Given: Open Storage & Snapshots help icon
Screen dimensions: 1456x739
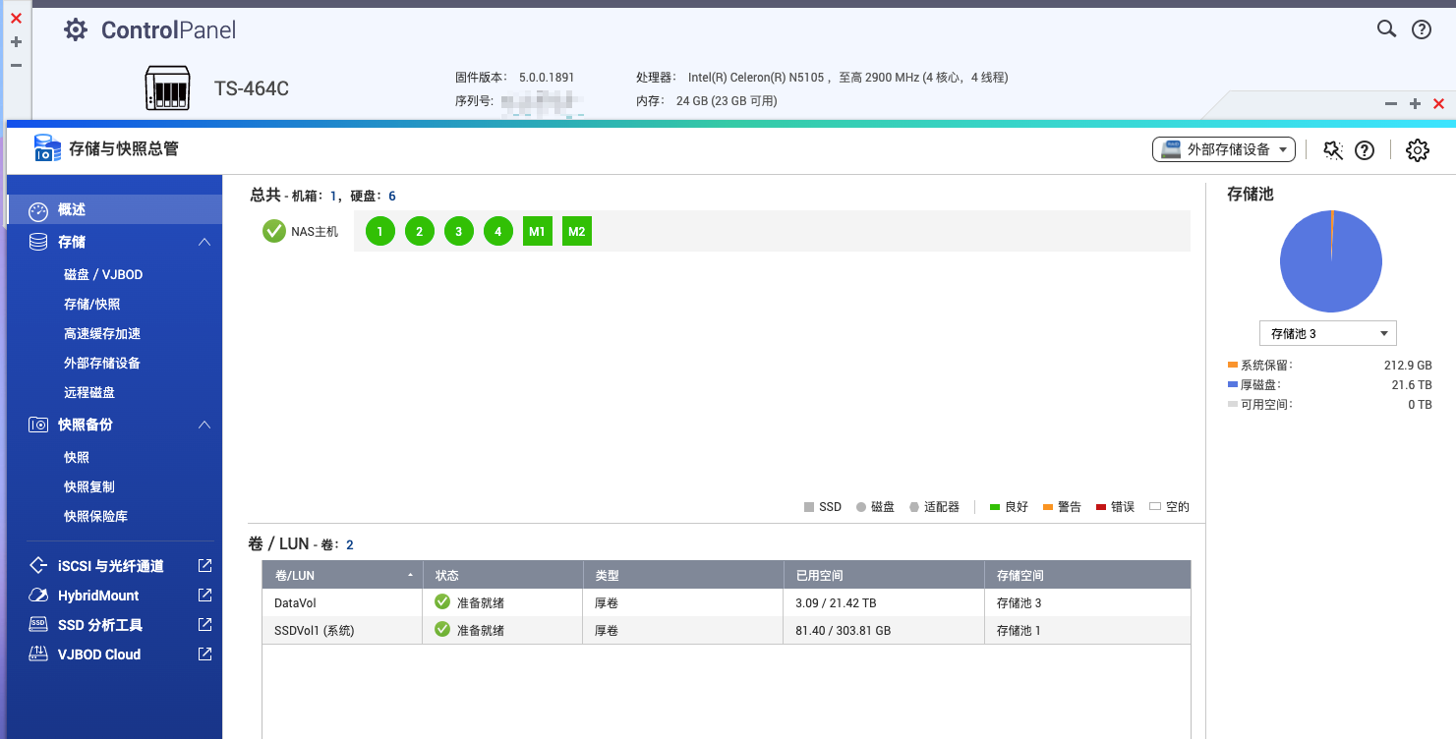Looking at the screenshot, I should point(1365,150).
